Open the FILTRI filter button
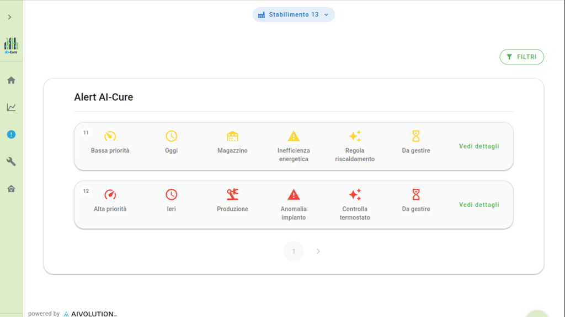The image size is (565, 317). click(x=521, y=57)
